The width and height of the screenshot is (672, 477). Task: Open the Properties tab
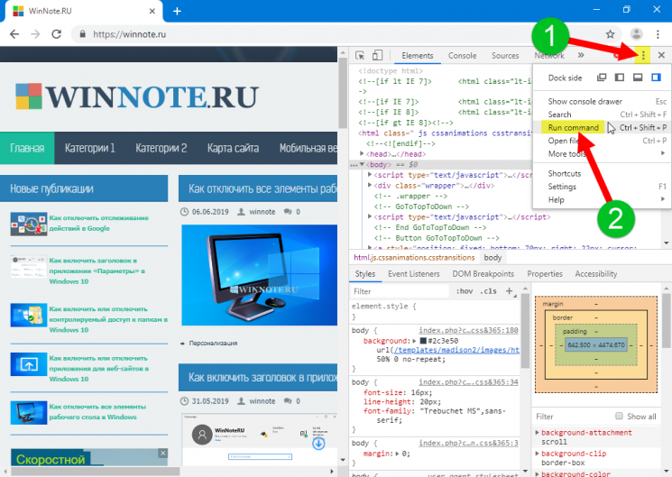click(x=545, y=274)
